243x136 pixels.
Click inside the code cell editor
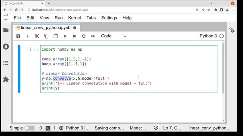[x=129, y=69]
